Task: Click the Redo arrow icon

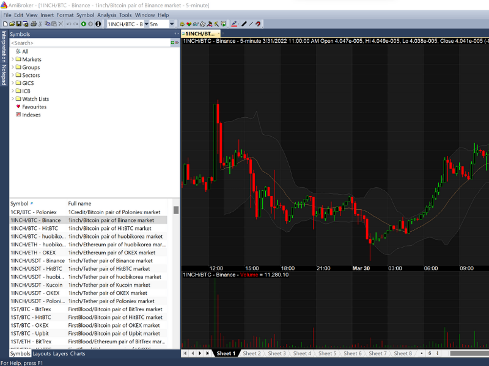Action: (x=76, y=24)
